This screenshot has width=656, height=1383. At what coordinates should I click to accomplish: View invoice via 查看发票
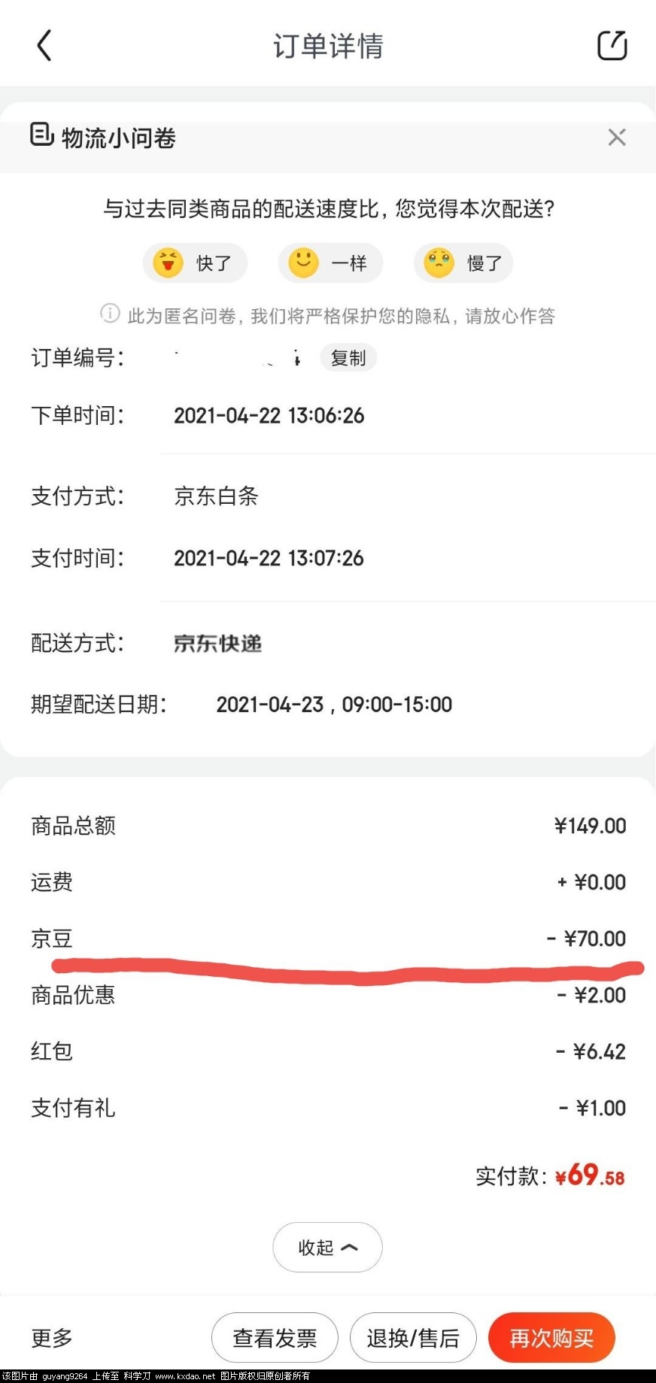point(275,1337)
